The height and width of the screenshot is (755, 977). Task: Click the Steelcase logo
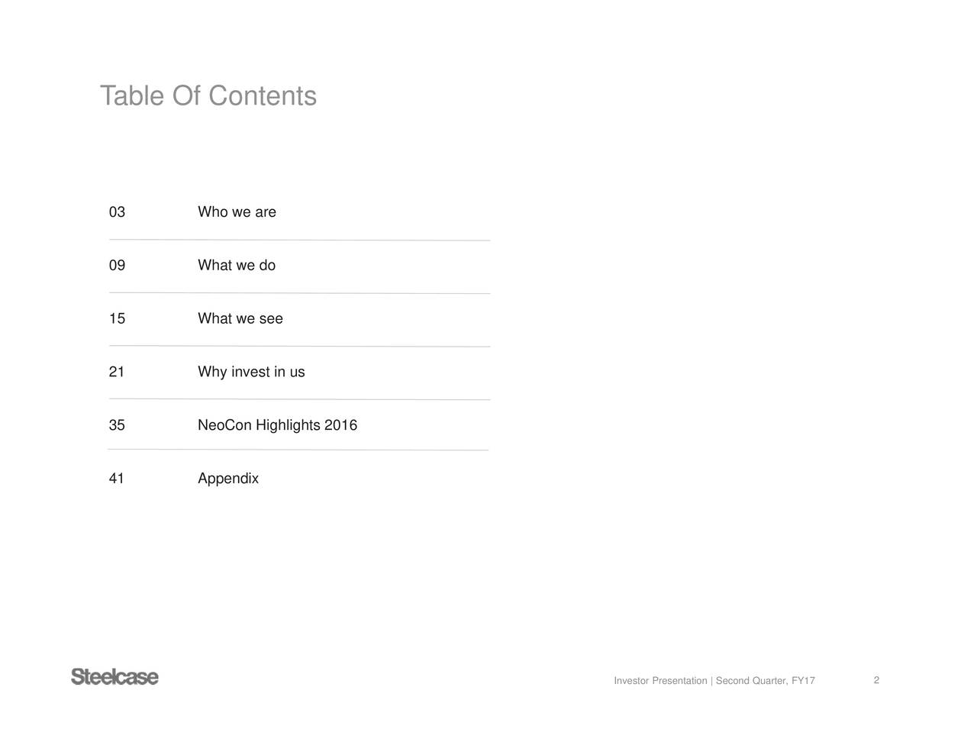click(114, 677)
